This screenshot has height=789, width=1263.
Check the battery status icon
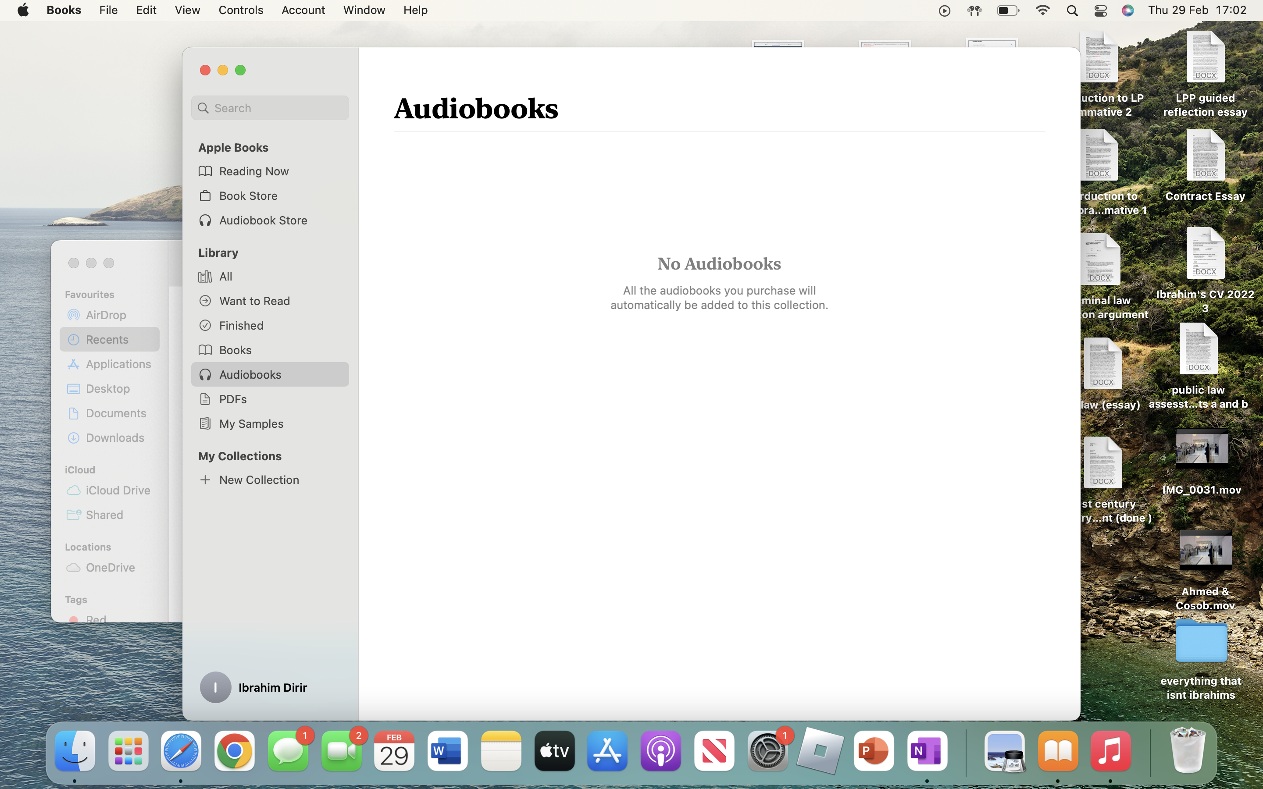click(1008, 11)
